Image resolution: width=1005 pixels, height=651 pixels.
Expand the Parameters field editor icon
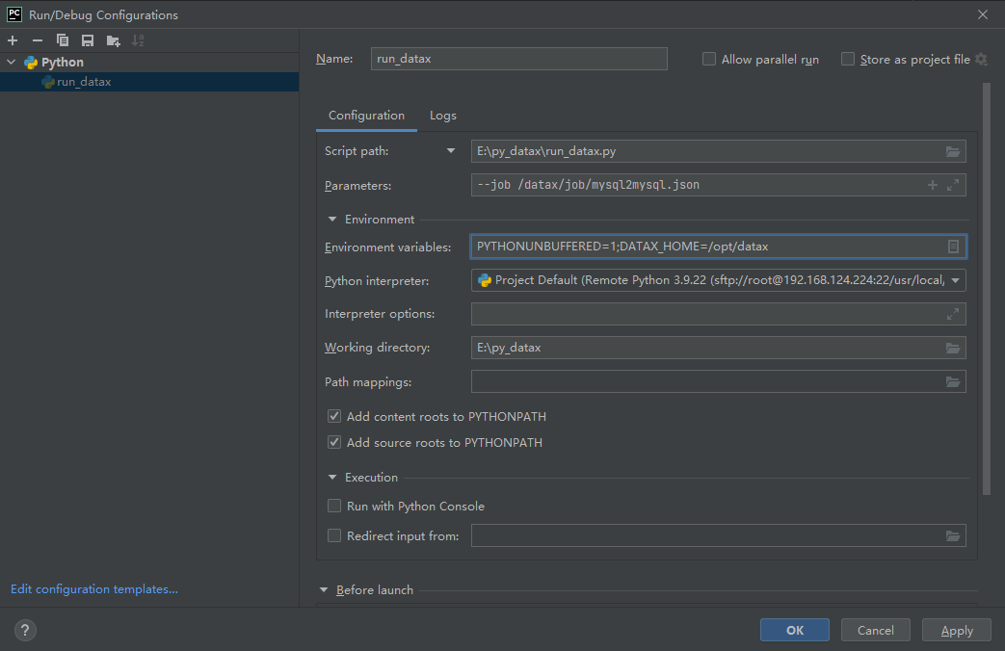click(953, 185)
